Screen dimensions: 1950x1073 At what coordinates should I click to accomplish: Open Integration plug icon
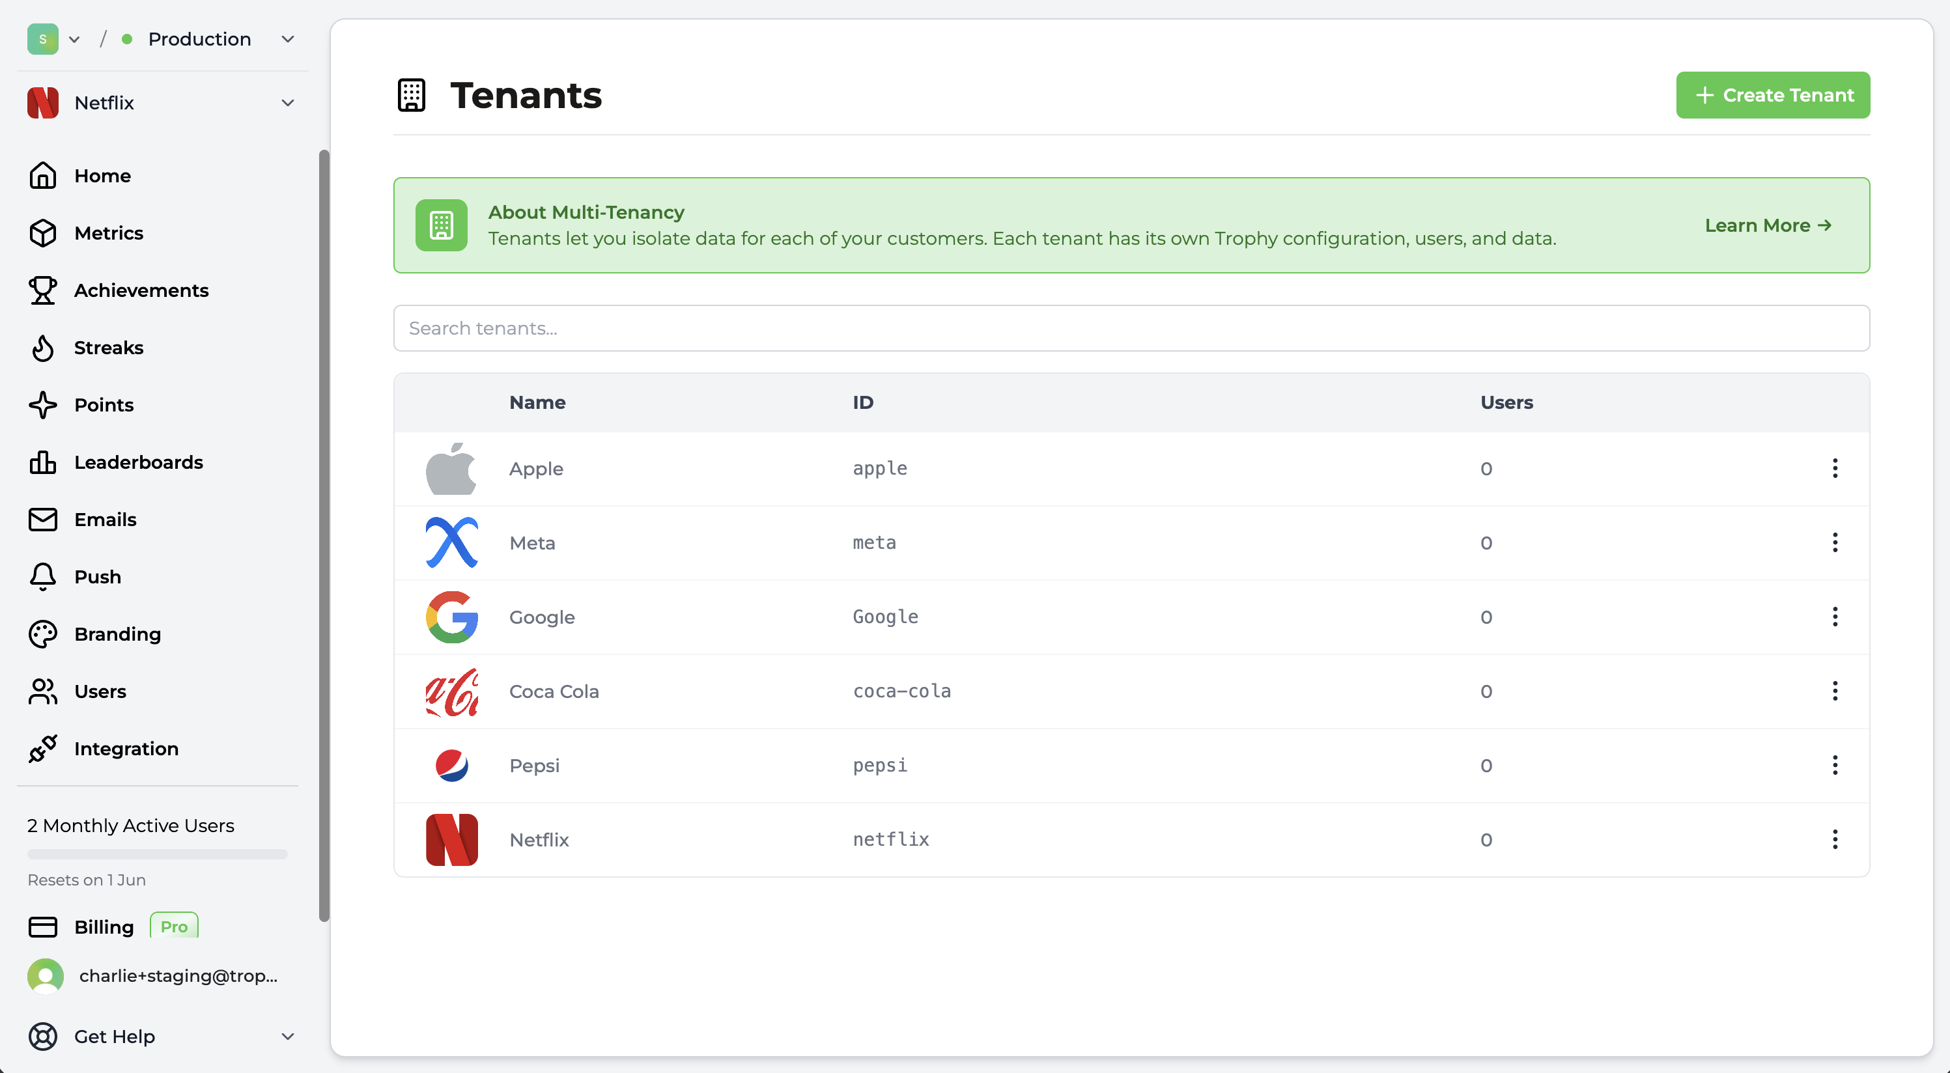(42, 748)
